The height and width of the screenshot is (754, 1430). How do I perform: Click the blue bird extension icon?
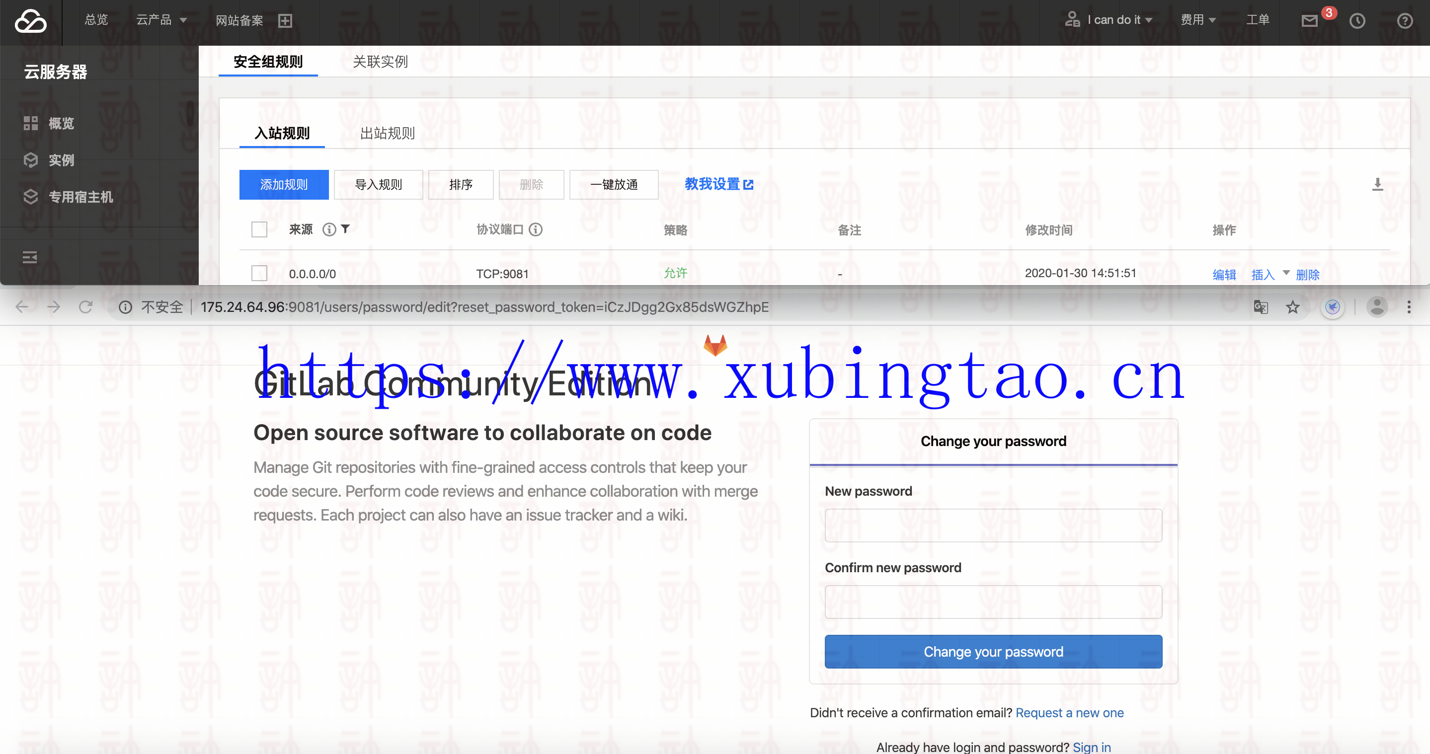(1333, 307)
